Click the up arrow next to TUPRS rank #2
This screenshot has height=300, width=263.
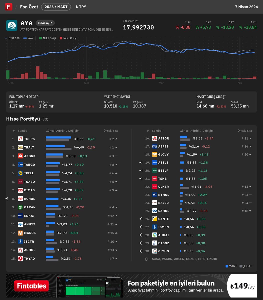click(x=116, y=139)
